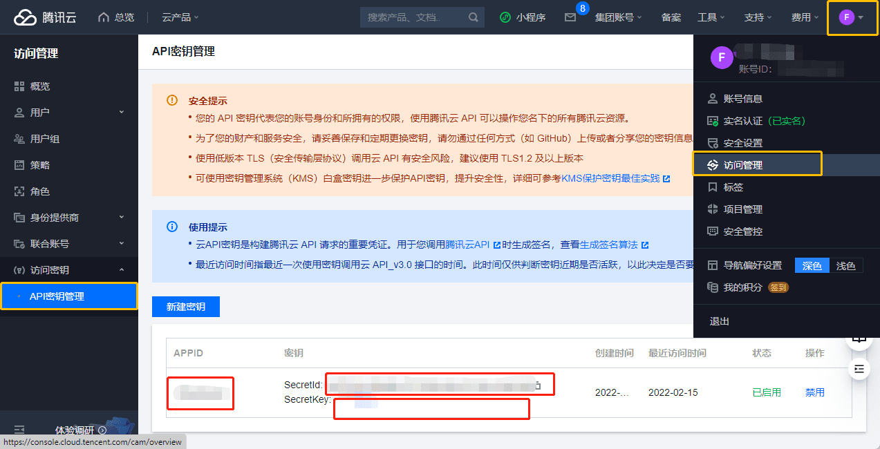
Task: Click the search magnifier icon
Action: [x=474, y=17]
